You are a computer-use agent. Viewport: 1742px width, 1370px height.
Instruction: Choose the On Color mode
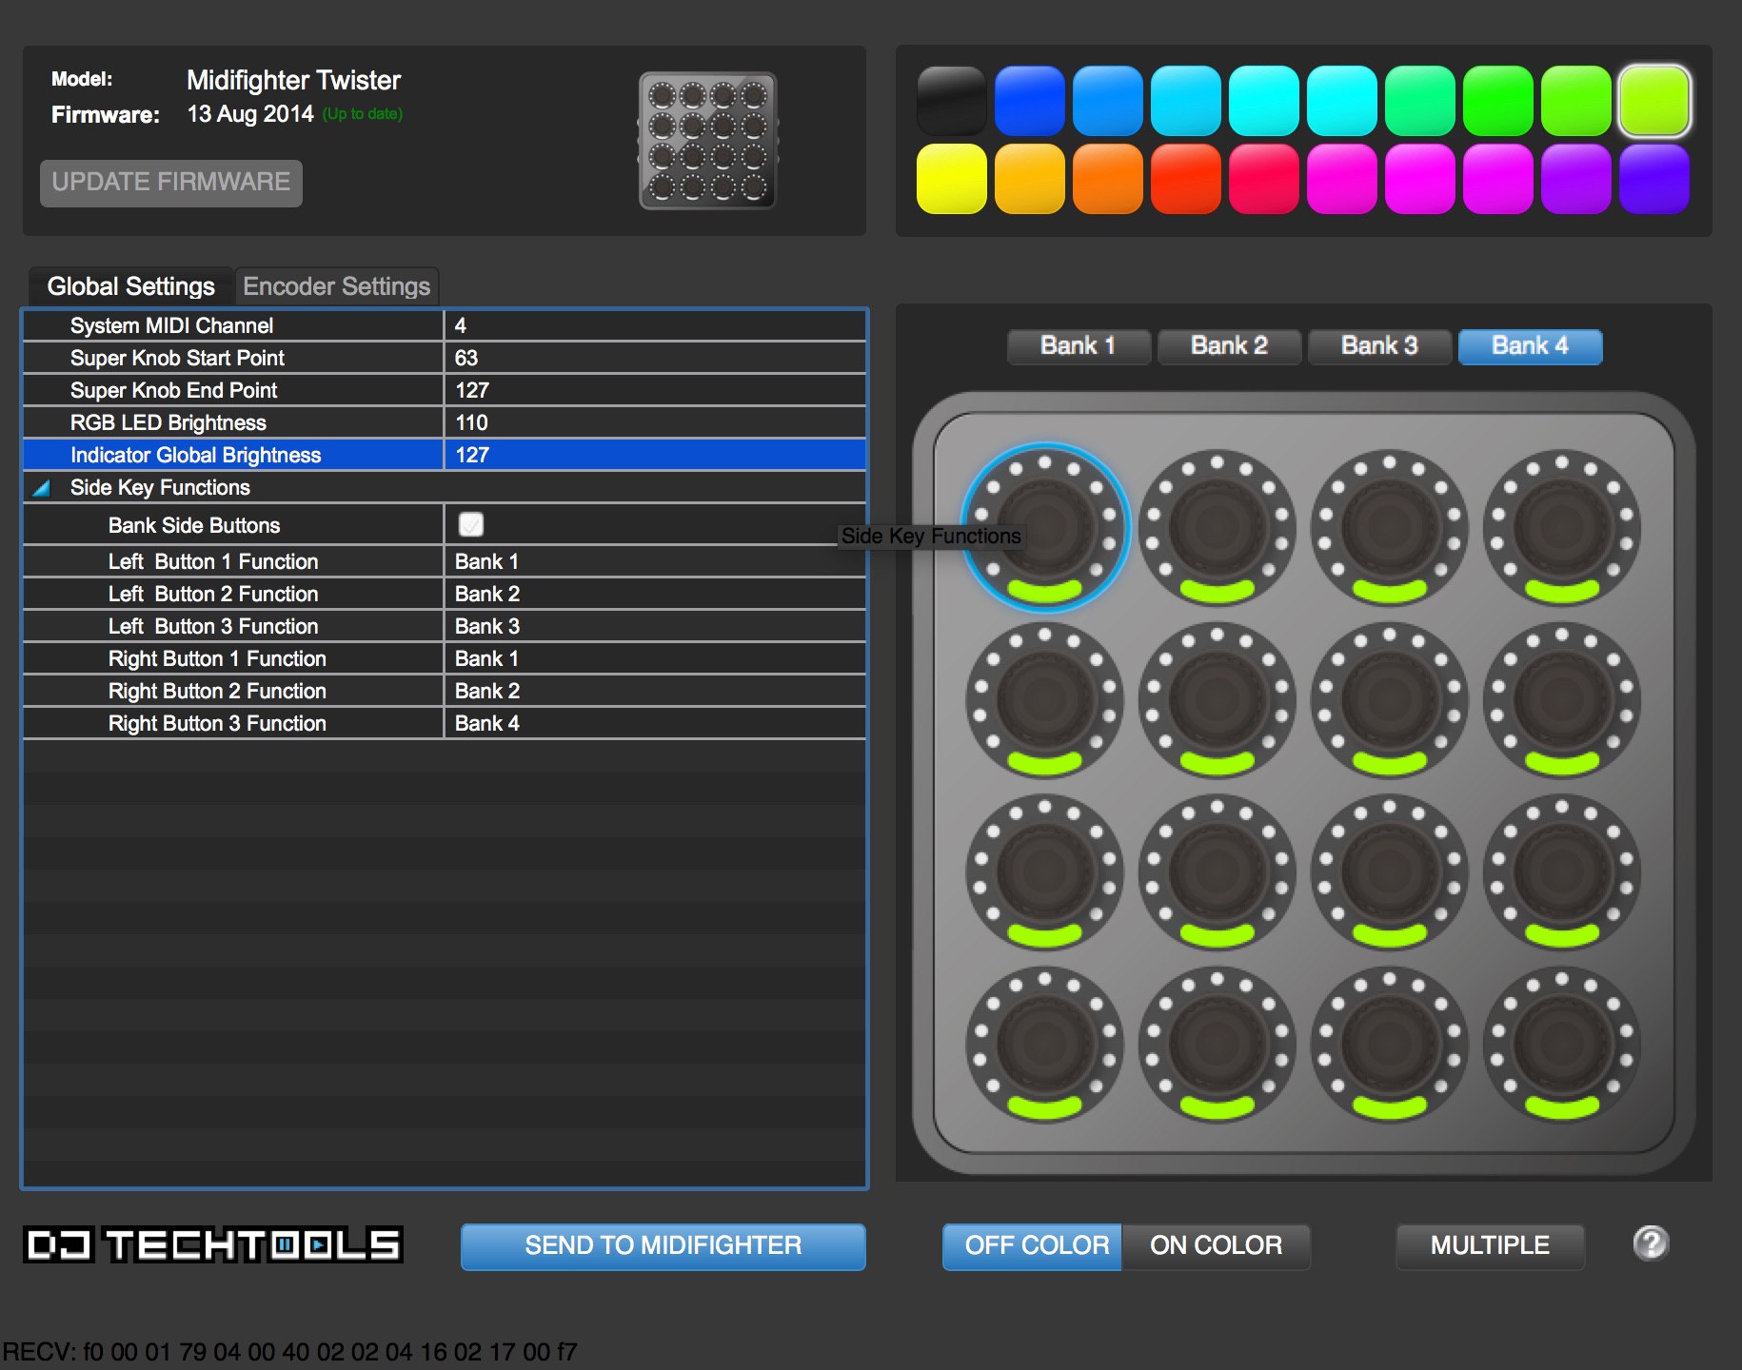[1216, 1246]
